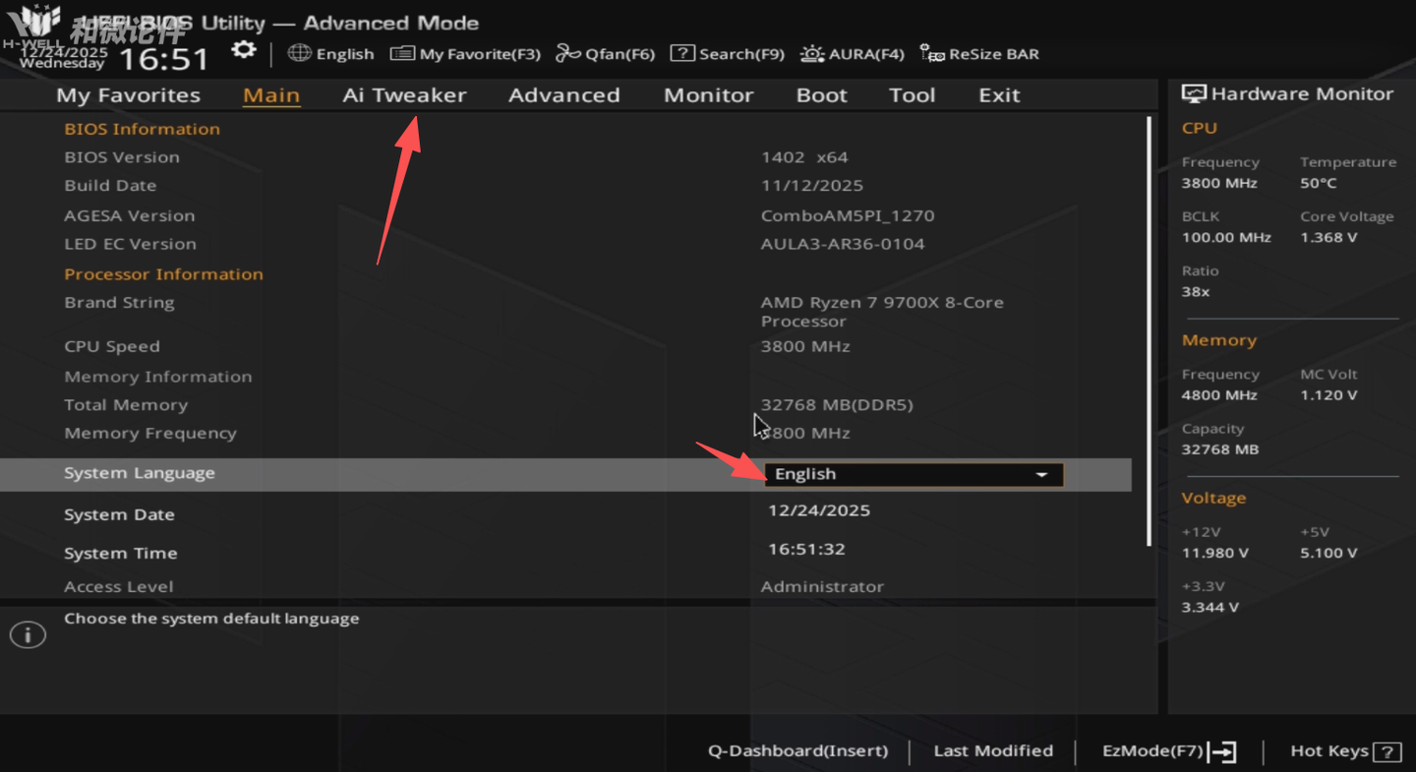Click the CPU Ratio value 38x
Image resolution: width=1416 pixels, height=772 pixels.
1196,292
